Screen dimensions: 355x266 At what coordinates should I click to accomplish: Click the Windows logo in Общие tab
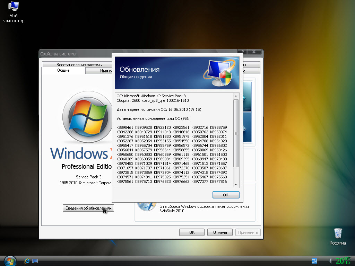87,117
